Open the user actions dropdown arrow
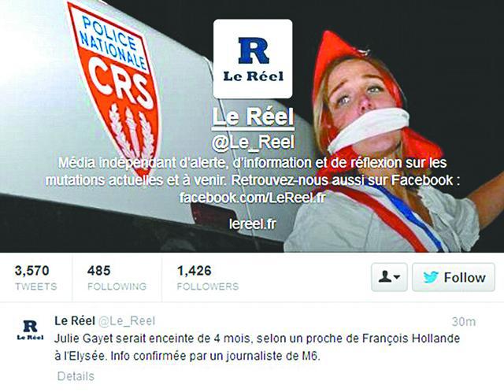Screen dimensions: 504x392 397,277
